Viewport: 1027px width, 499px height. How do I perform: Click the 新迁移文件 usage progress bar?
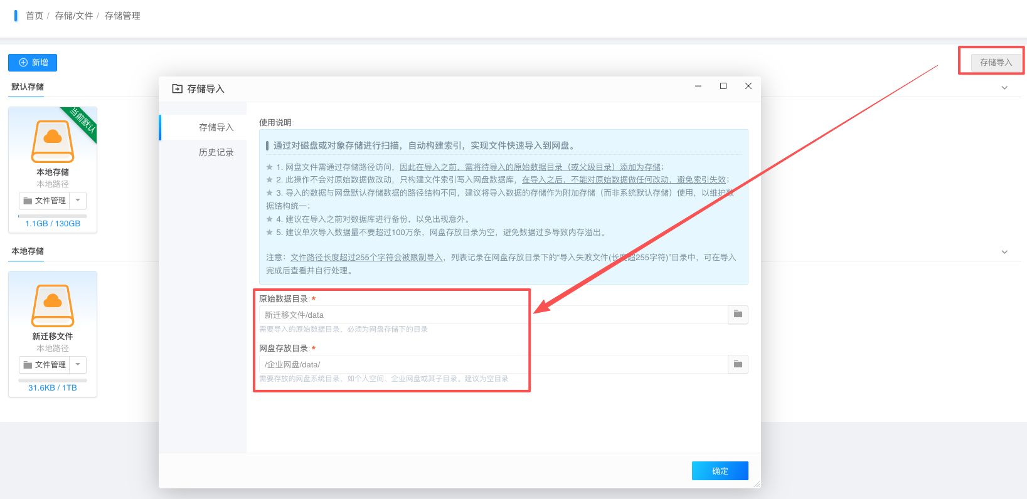(53, 381)
